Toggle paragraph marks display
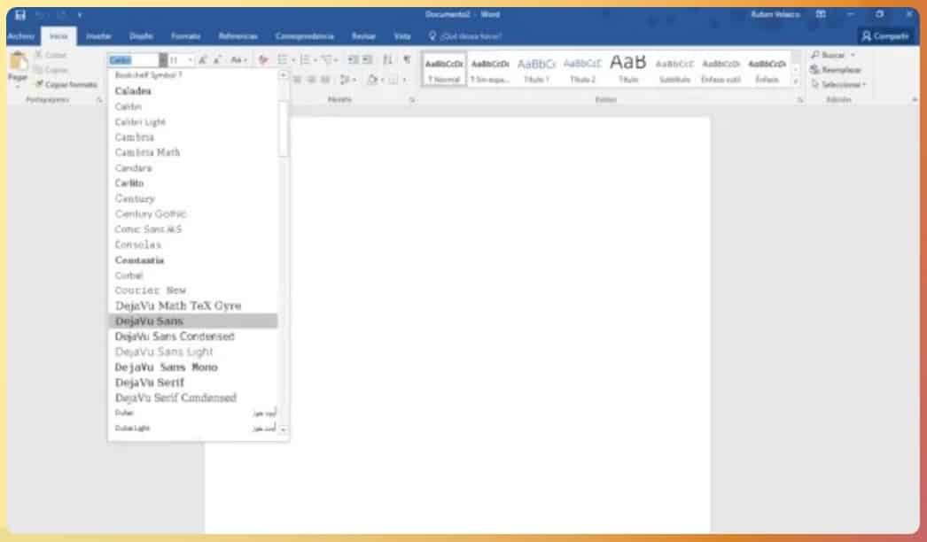Viewport: 927px width, 542px height. 407,59
